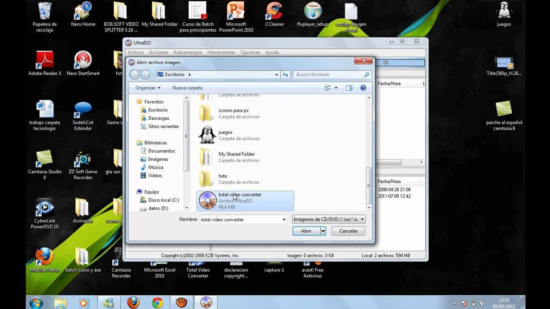This screenshot has height=309, width=550.
Task: Click the taskbar volume icon
Action: (482, 303)
